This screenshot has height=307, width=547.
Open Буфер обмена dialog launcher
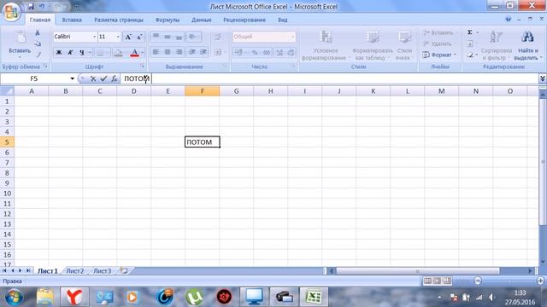click(45, 66)
